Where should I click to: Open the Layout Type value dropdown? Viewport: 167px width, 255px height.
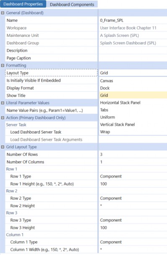(x=133, y=73)
